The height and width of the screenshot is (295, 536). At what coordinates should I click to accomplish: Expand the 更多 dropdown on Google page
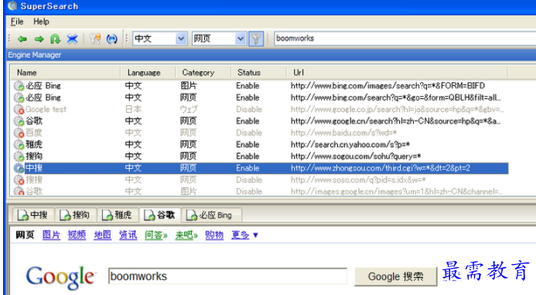244,235
